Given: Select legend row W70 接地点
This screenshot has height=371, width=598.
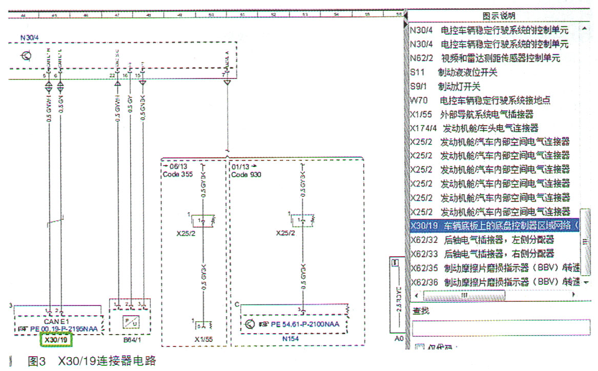Looking at the screenshot, I should 494,100.
